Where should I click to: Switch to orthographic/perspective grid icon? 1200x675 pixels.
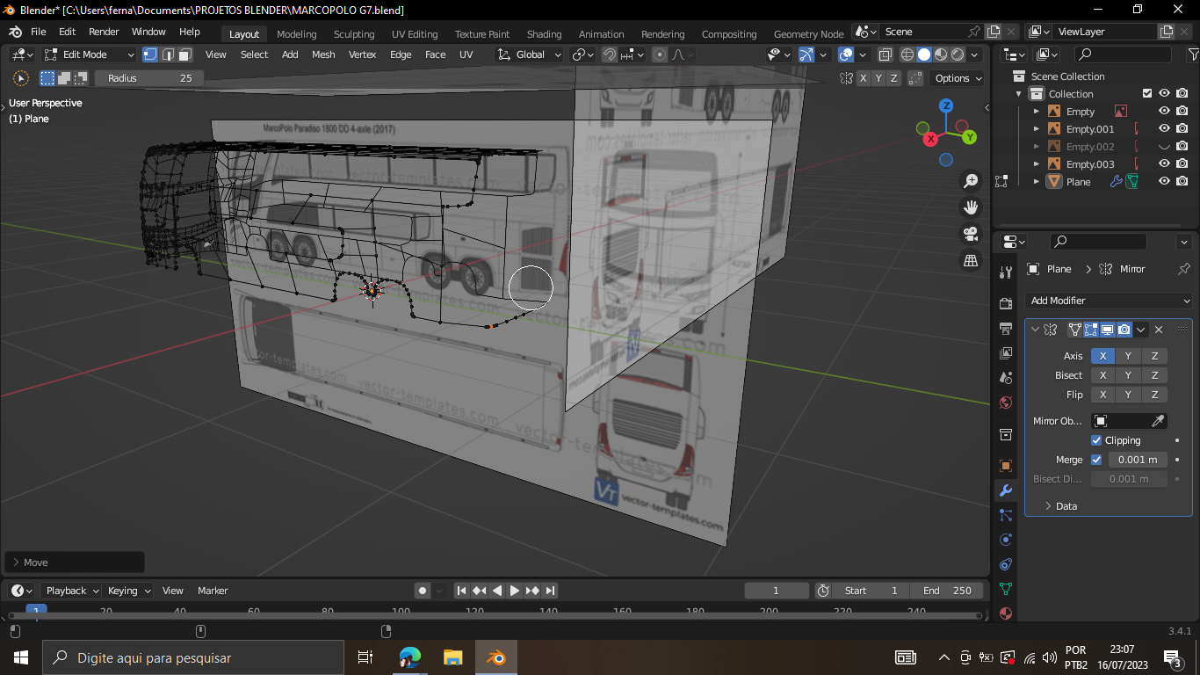(x=971, y=261)
